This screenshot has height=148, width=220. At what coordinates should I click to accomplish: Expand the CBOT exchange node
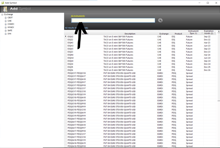pos(6,18)
